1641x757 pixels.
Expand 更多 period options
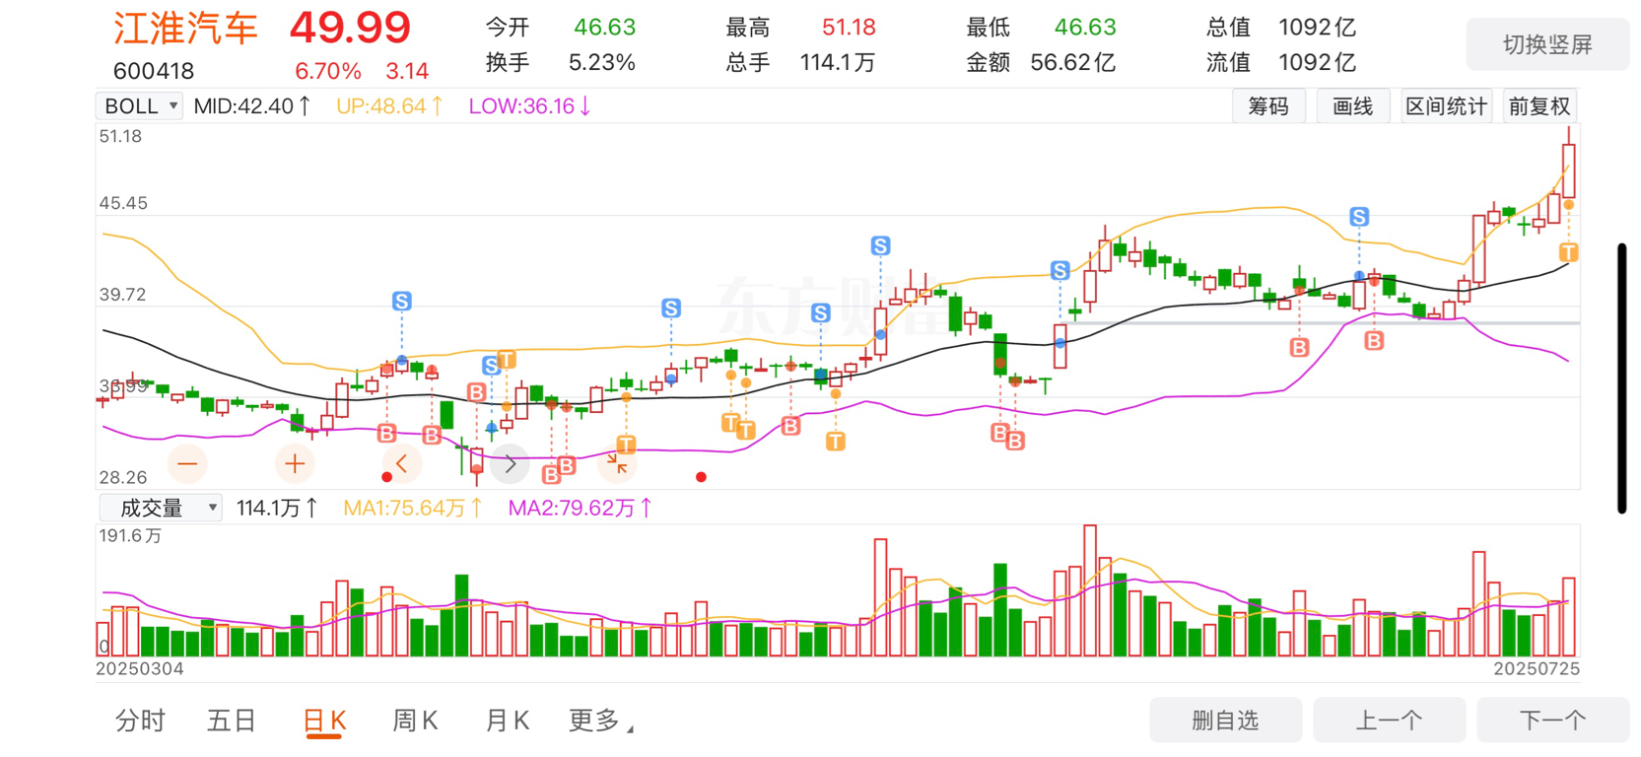600,722
